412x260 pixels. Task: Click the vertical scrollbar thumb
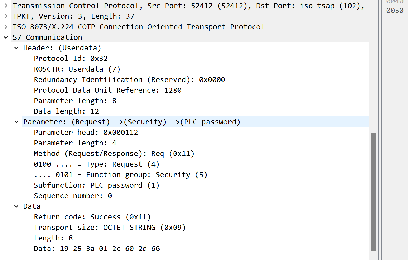pos(374,191)
